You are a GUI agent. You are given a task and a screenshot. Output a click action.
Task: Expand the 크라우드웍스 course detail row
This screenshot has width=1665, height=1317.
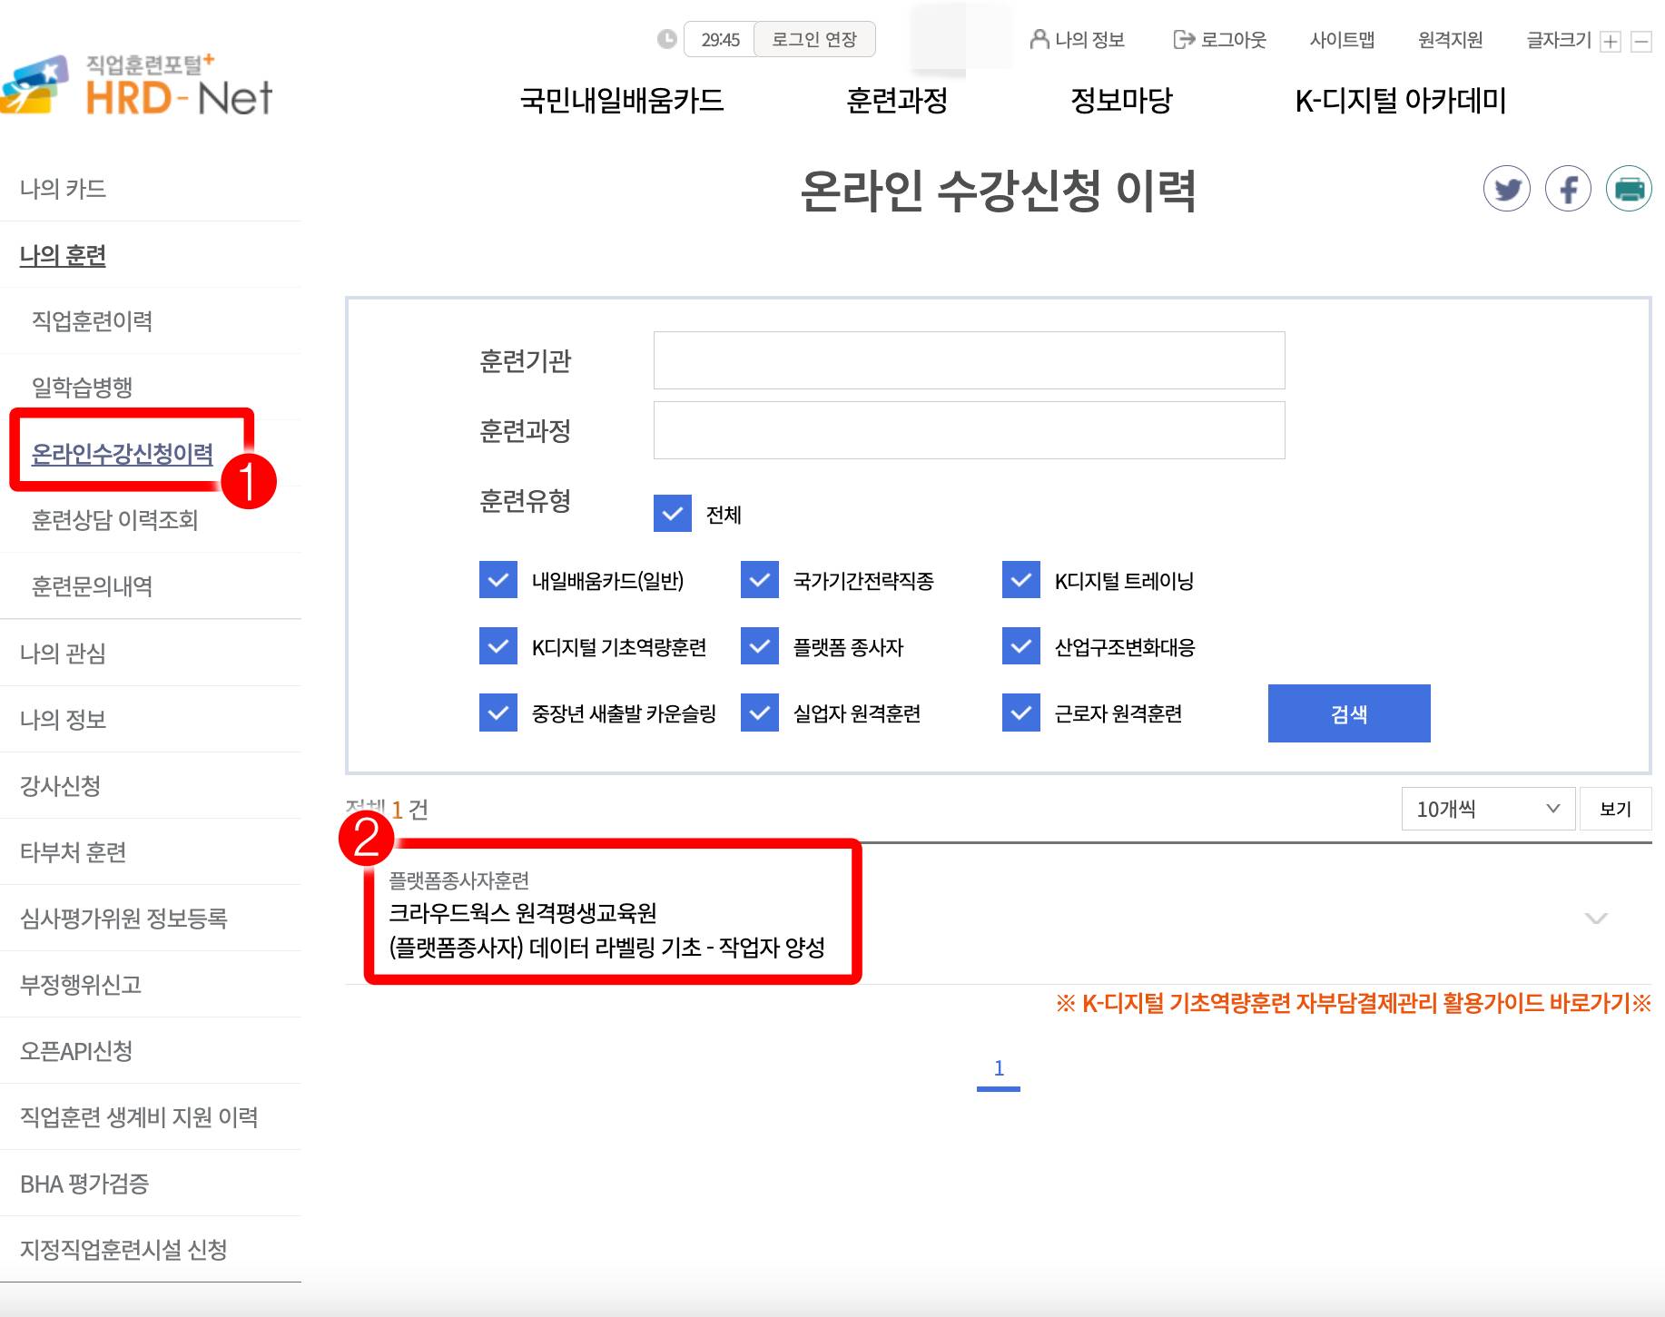pos(1595,919)
